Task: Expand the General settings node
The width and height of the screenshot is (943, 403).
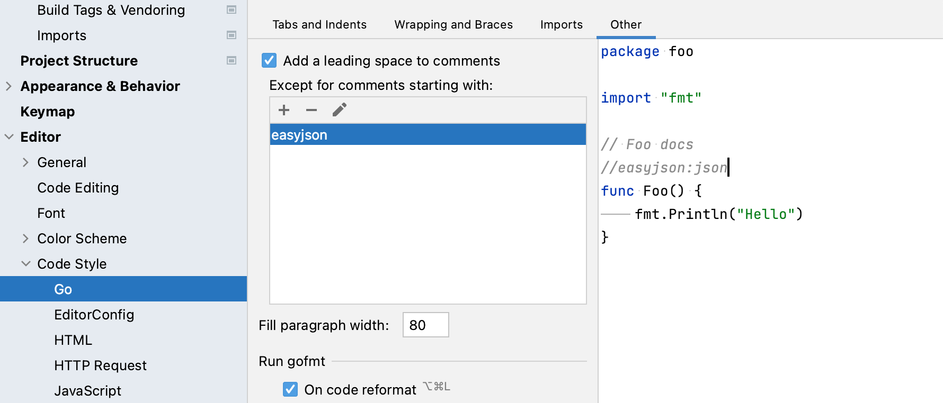Action: 25,162
